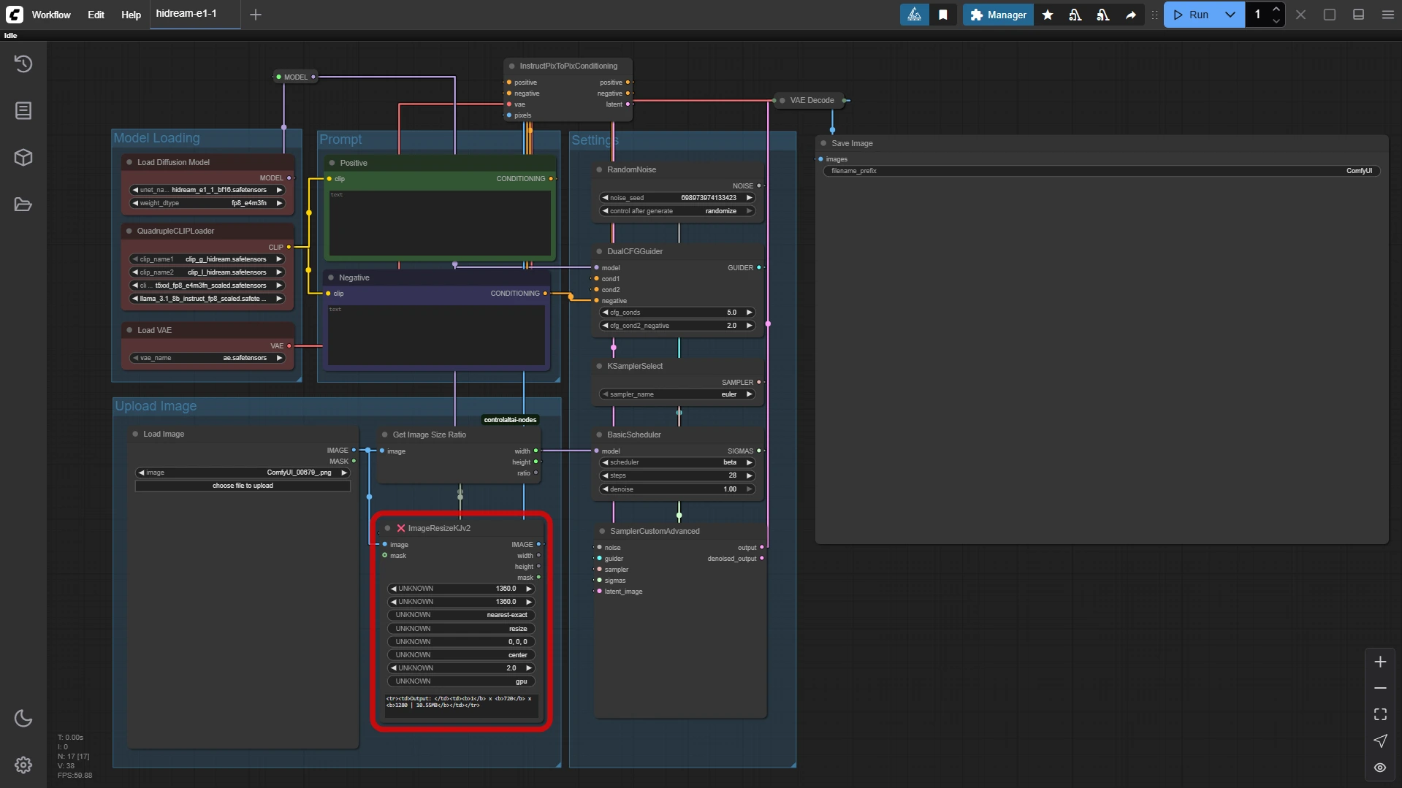Open the clip_name2 clip_l_hidream dropdown
This screenshot has height=788, width=1402.
207,272
